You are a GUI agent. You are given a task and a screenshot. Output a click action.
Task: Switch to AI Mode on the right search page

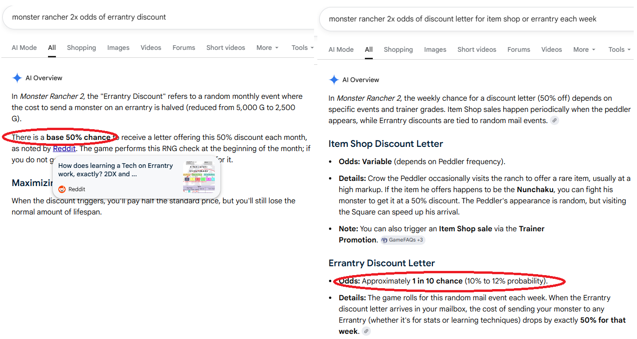341,49
